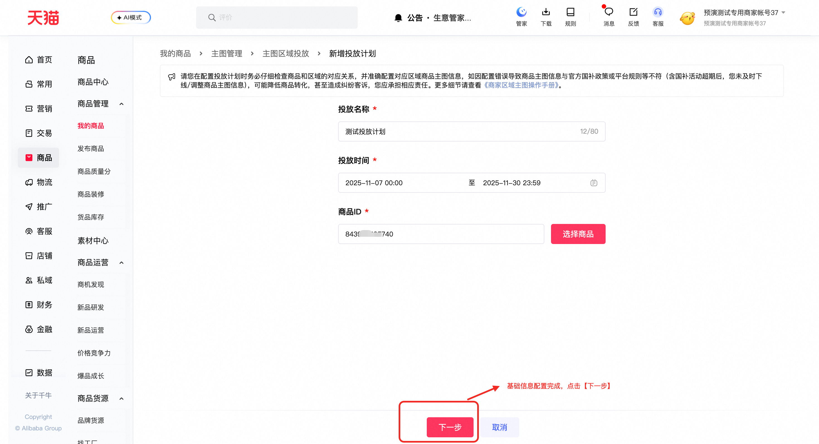The image size is (819, 444).
Task: Go to 首页 in sidebar
Action: coord(38,59)
